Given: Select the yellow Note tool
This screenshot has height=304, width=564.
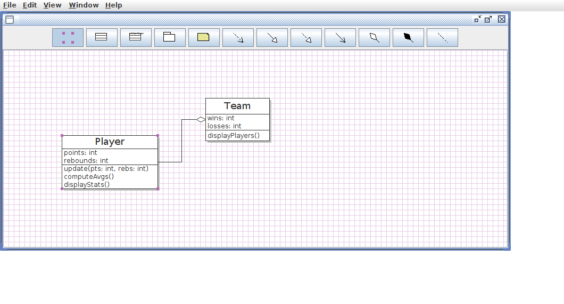Looking at the screenshot, I should 204,37.
